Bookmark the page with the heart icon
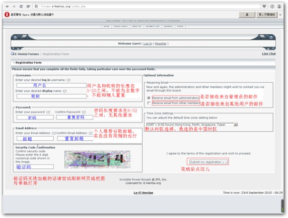288x218 pixels. pos(264,6)
